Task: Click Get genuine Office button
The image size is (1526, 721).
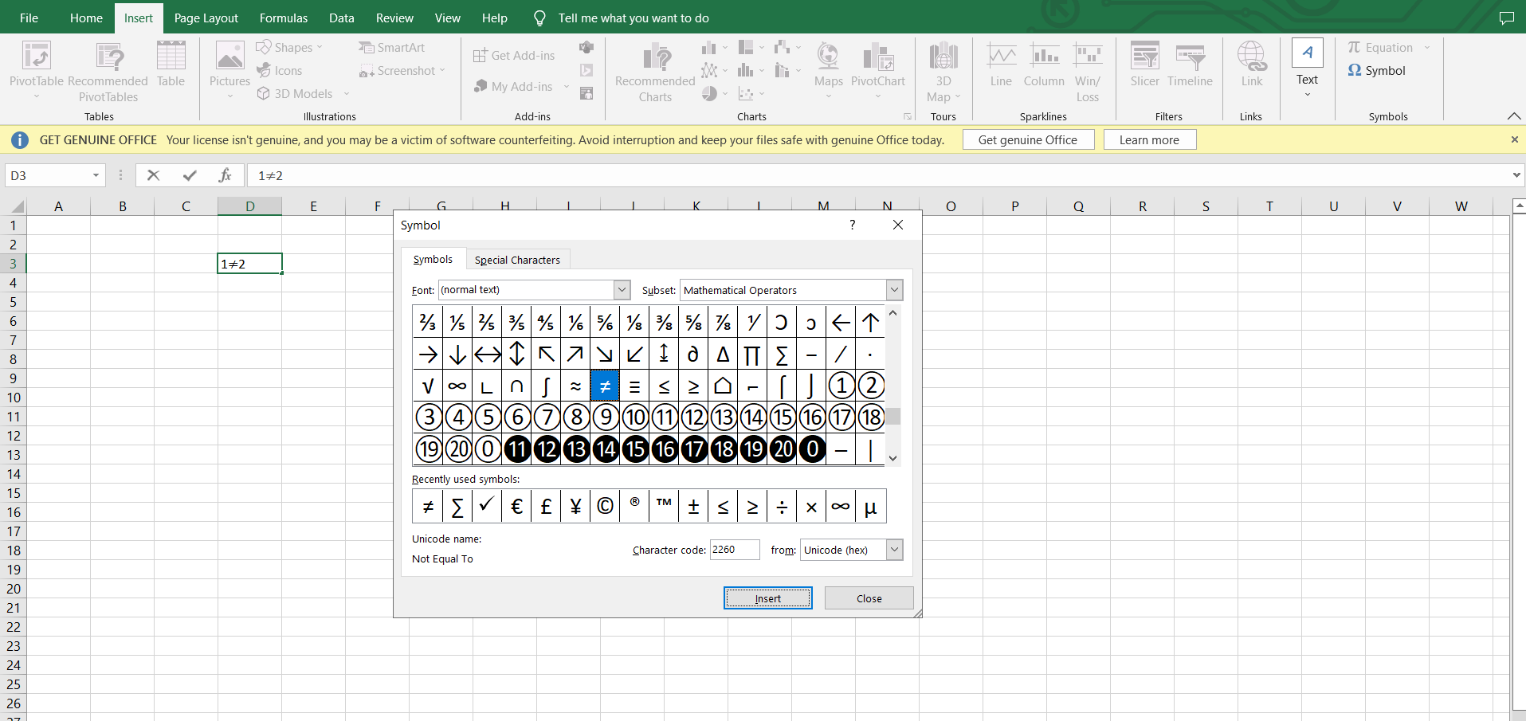Action: (x=1028, y=139)
